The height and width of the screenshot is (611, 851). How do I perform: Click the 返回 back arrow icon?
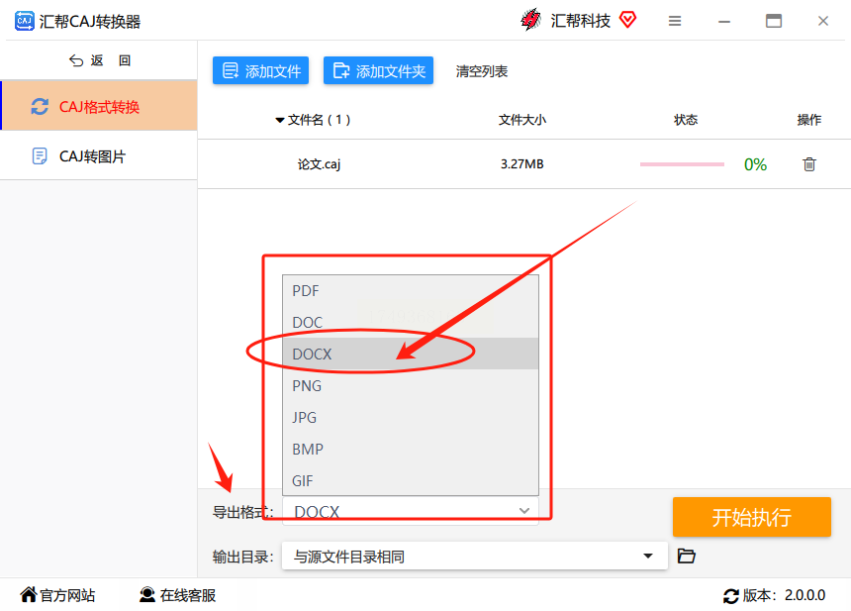click(76, 60)
